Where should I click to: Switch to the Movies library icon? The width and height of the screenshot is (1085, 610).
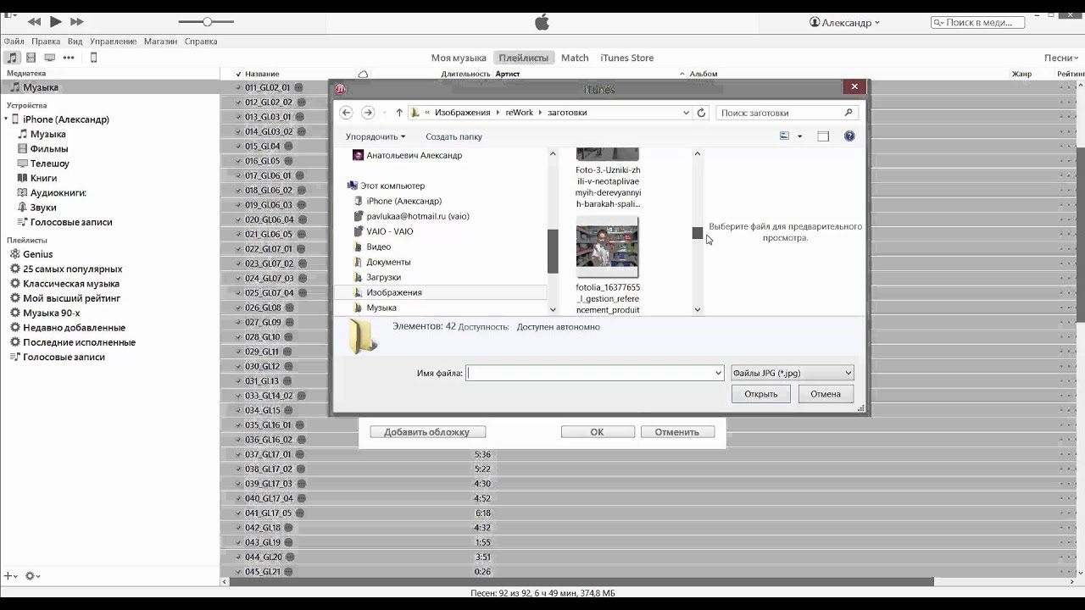pyautogui.click(x=31, y=58)
